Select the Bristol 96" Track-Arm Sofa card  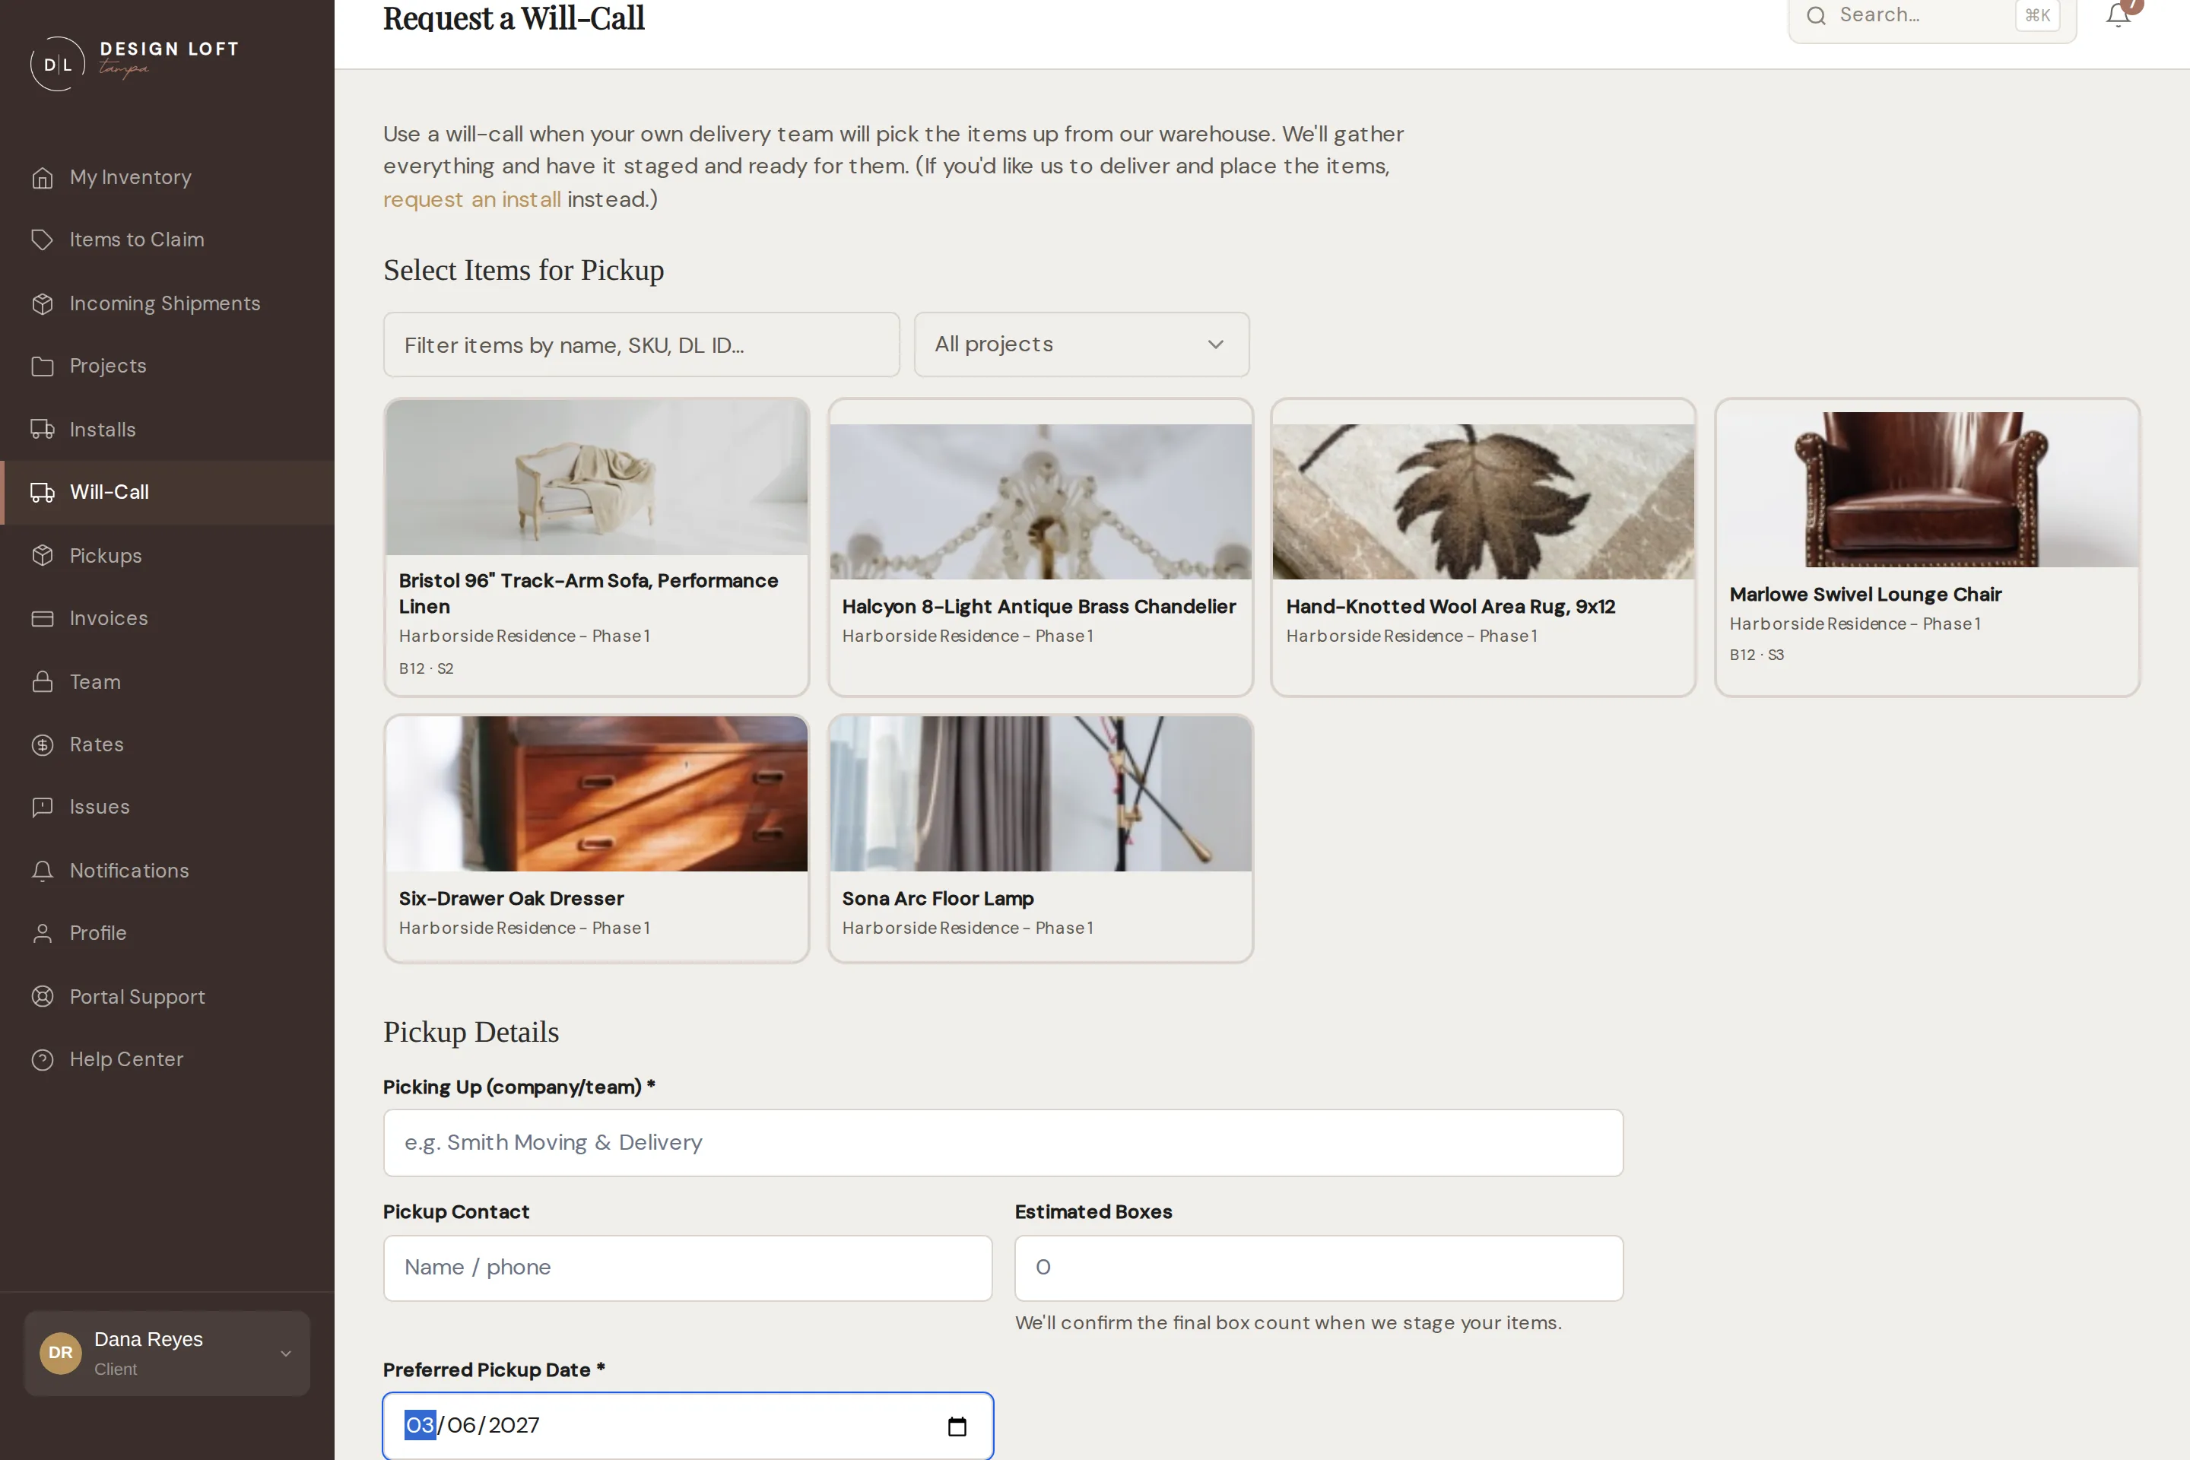[x=596, y=547]
